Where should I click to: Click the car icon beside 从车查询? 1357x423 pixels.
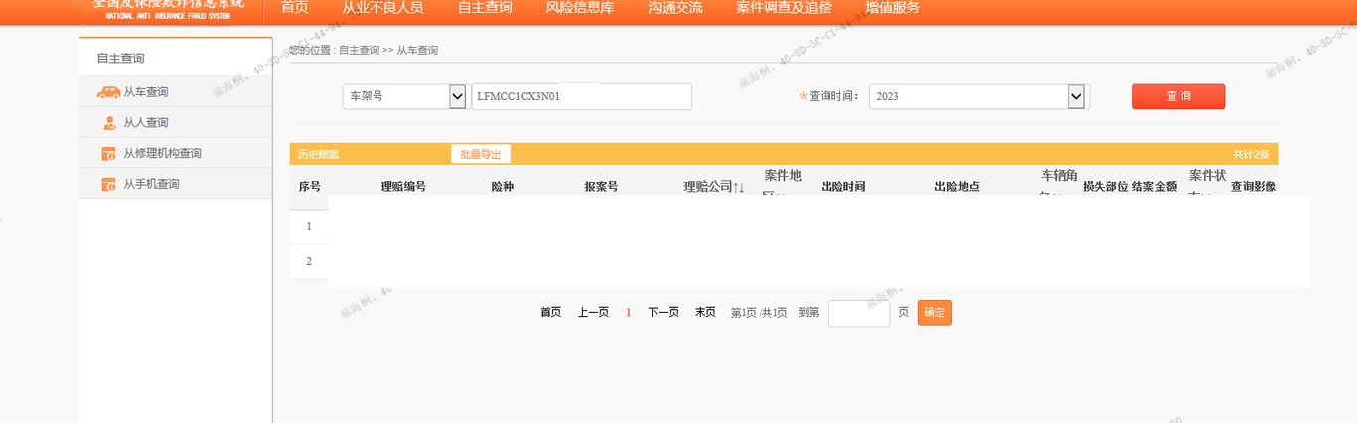pos(108,92)
